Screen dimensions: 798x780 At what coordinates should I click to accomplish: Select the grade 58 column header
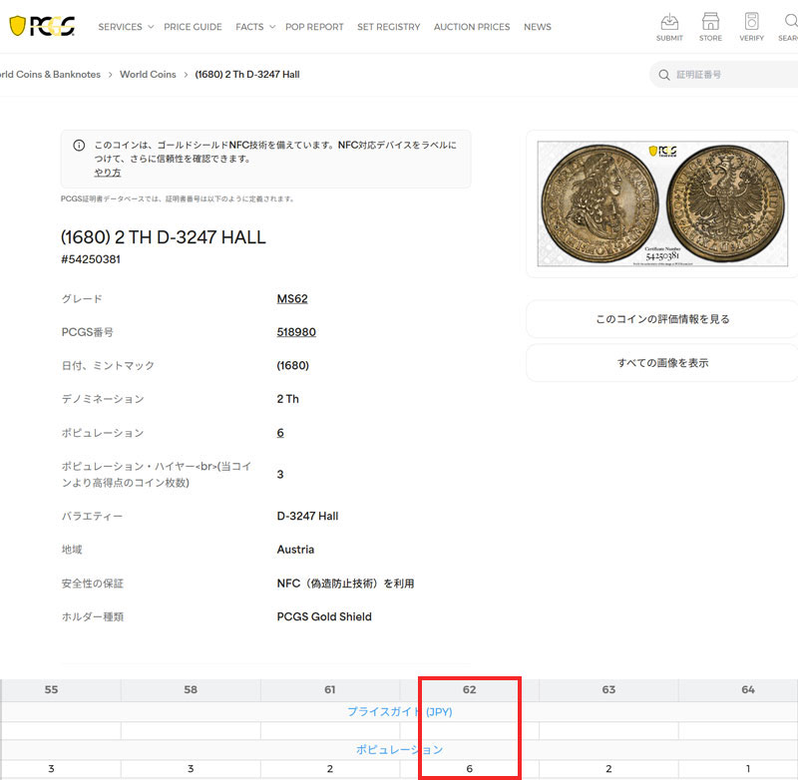(191, 690)
